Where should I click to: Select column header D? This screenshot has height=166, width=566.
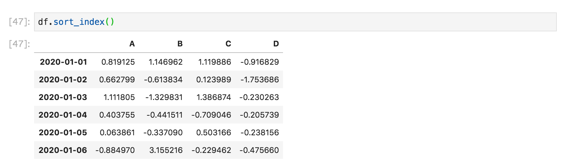click(x=276, y=44)
